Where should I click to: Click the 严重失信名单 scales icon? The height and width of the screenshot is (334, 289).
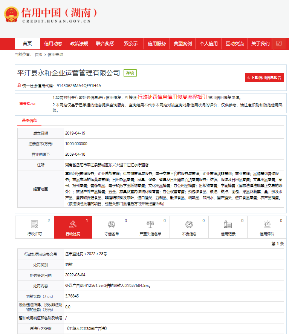tap(150, 225)
